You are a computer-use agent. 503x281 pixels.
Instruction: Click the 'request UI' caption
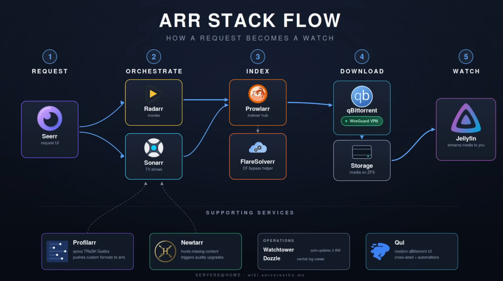click(x=50, y=143)
